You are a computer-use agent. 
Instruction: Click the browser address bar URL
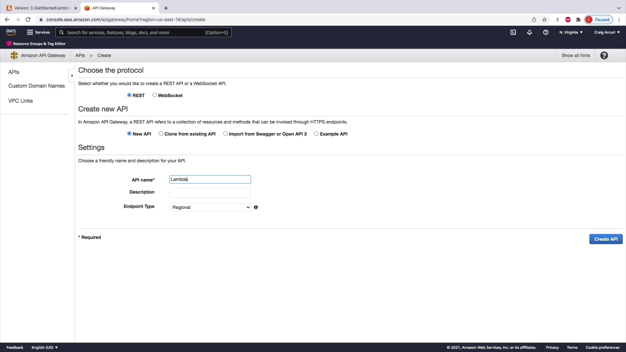[x=126, y=20]
